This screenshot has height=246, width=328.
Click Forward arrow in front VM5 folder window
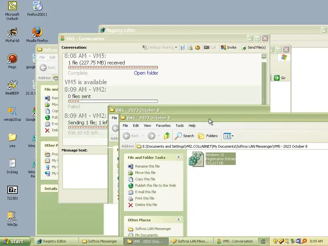click(152, 136)
